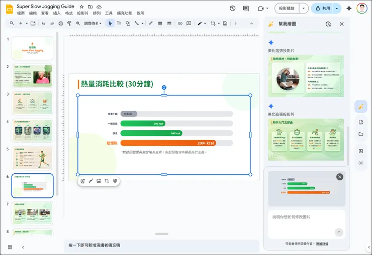Image resolution: width=372 pixels, height=255 pixels.
Task: Select slide 5 runner thumbnail
Action: click(x=33, y=158)
